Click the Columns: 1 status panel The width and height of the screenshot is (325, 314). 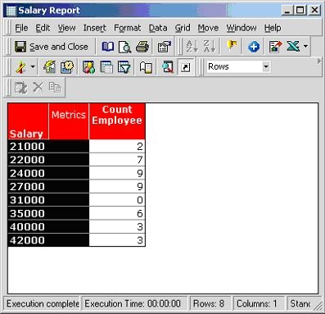(x=259, y=303)
